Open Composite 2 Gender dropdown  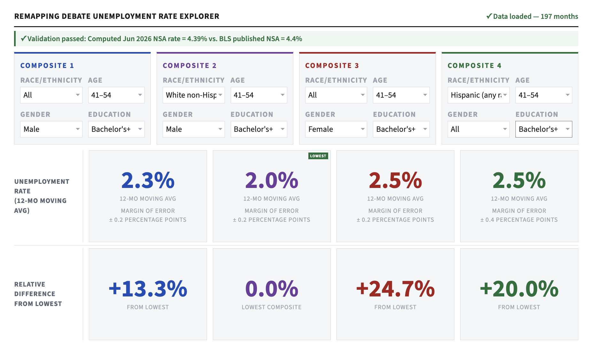(194, 129)
